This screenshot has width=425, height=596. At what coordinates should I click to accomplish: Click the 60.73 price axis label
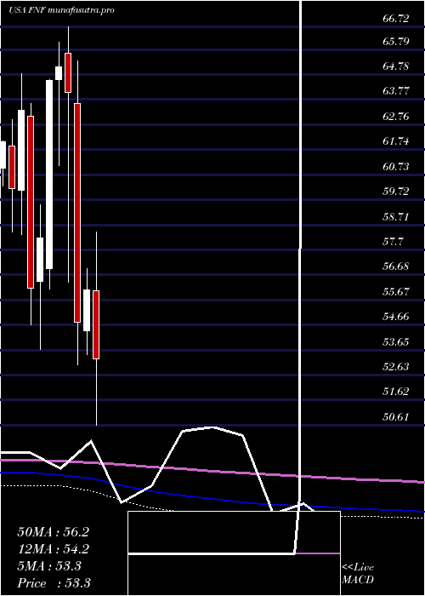pyautogui.click(x=396, y=167)
